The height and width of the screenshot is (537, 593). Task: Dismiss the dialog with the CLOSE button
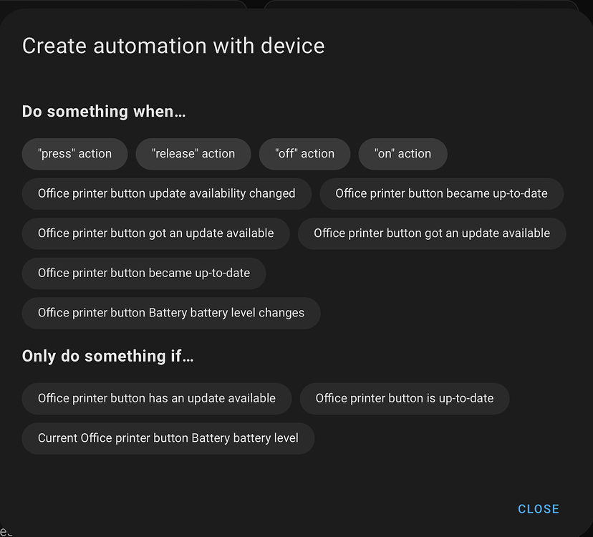[538, 508]
